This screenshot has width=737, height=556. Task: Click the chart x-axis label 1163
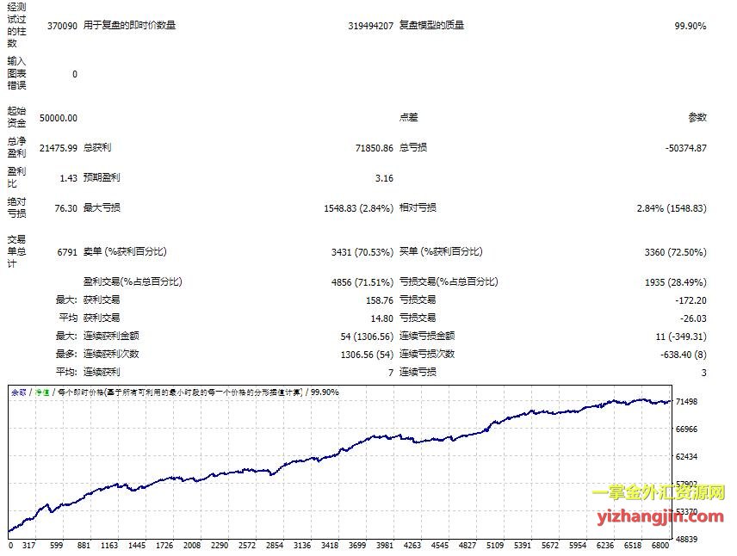pyautogui.click(x=109, y=545)
